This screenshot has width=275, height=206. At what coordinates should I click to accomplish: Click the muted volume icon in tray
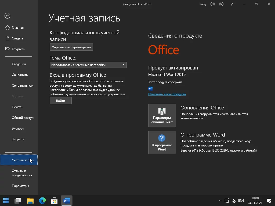[234, 201]
